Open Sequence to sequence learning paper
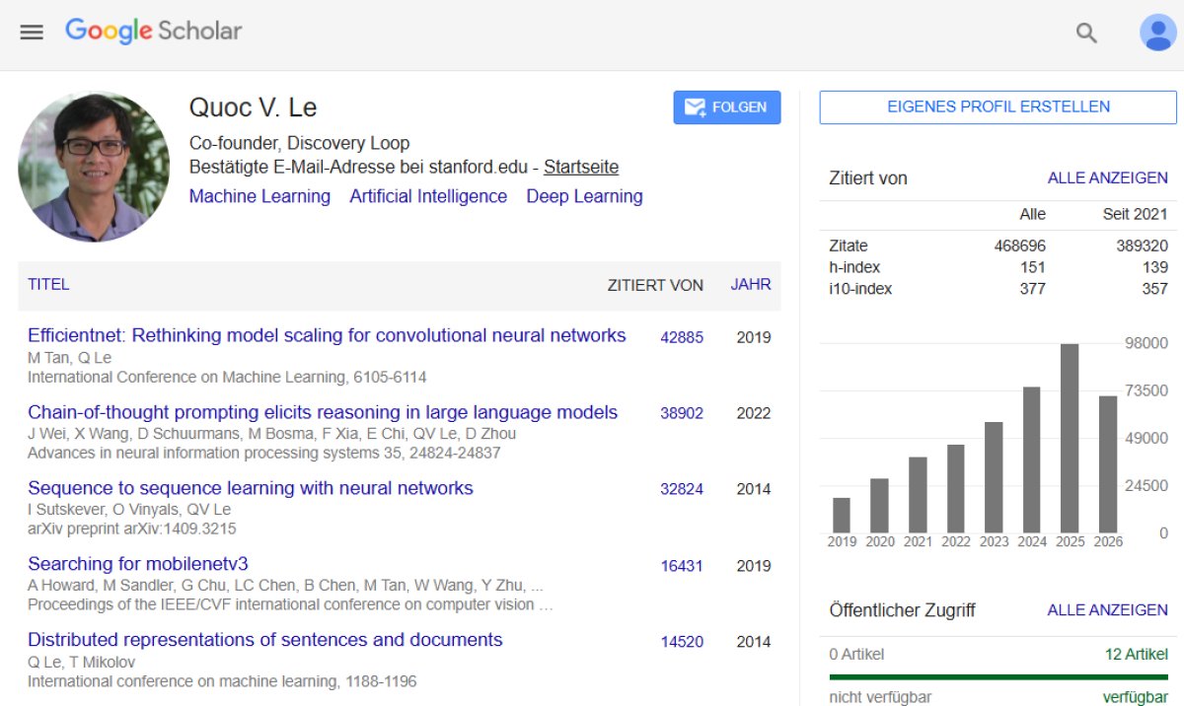Viewport: 1184px width, 706px height. pyautogui.click(x=251, y=488)
